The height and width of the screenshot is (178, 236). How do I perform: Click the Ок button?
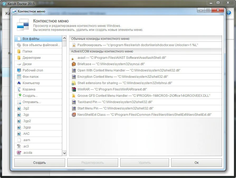pos(196,162)
